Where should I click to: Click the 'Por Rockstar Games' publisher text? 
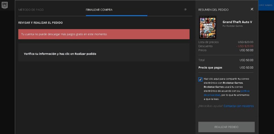point(233,26)
